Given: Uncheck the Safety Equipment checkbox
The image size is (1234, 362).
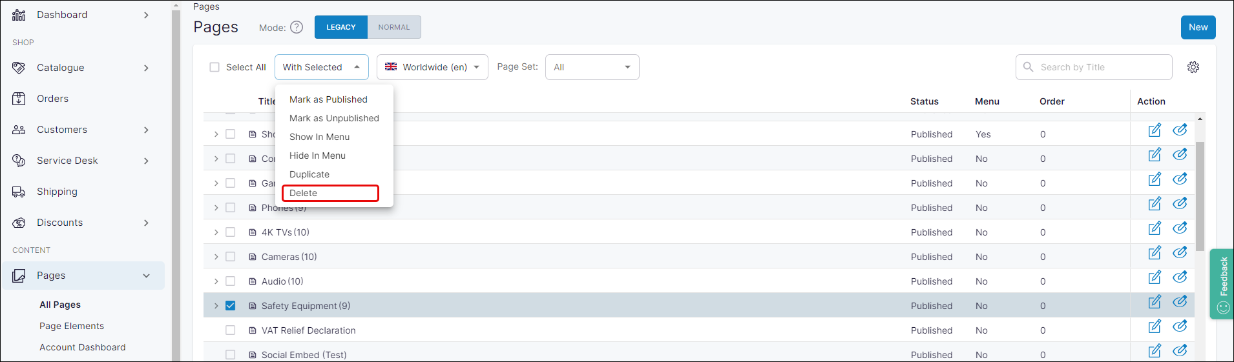Looking at the screenshot, I should (x=231, y=306).
